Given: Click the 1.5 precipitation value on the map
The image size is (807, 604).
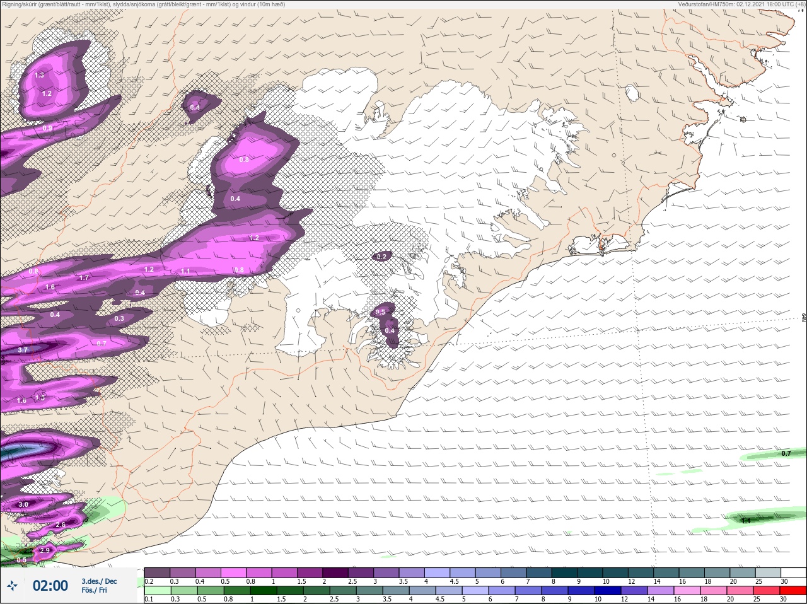Looking at the screenshot, I should pyautogui.click(x=40, y=398).
